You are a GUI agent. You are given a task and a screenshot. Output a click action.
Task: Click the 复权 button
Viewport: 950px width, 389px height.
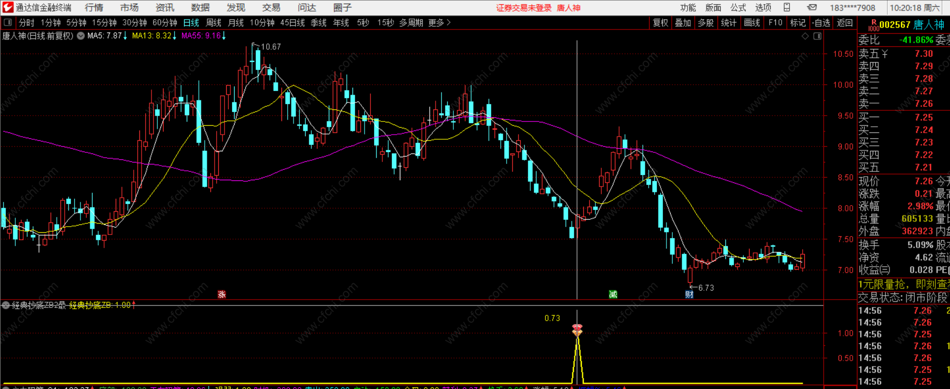coord(660,23)
